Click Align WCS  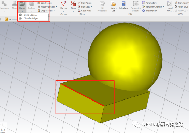coord(181,7)
